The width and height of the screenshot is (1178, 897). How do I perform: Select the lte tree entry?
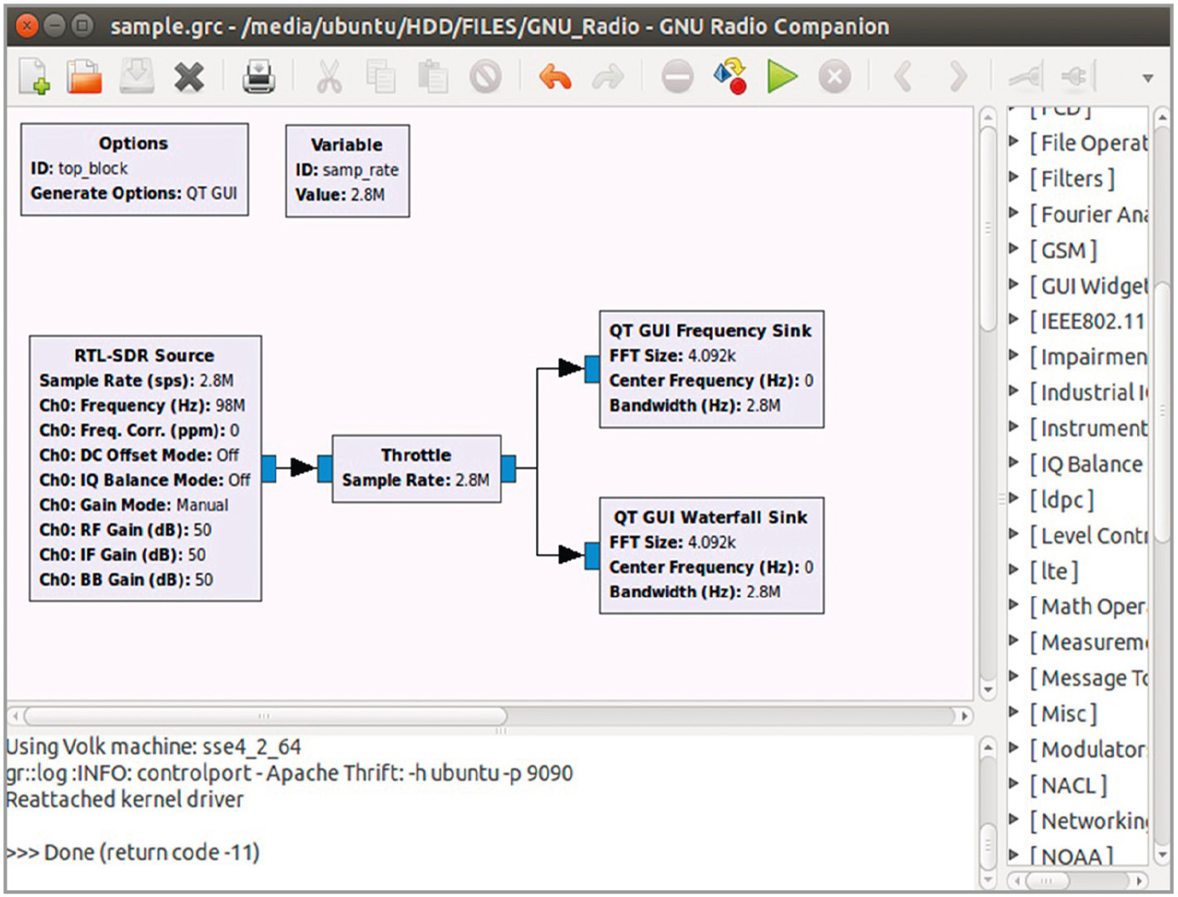coord(1054,571)
